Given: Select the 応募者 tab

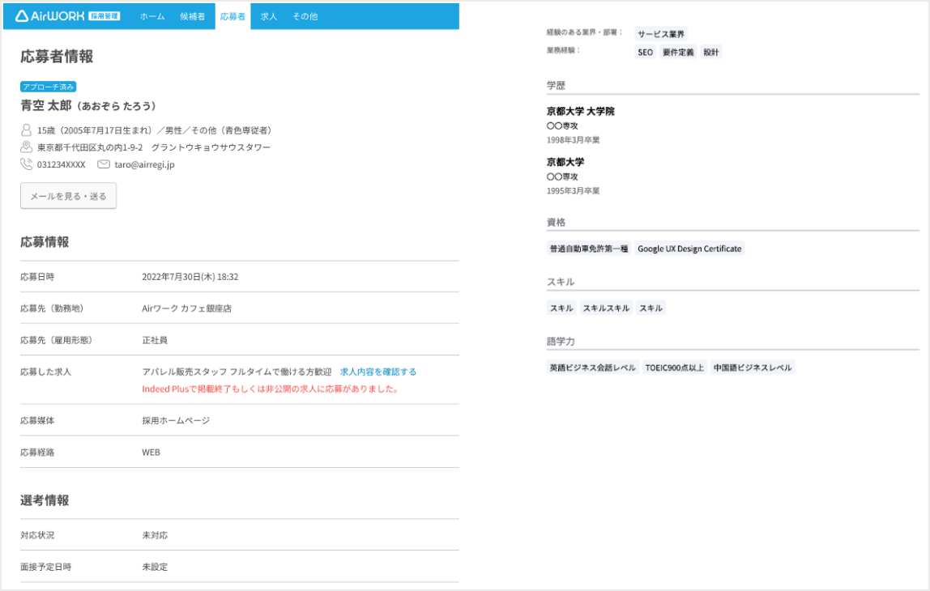Looking at the screenshot, I should [232, 17].
